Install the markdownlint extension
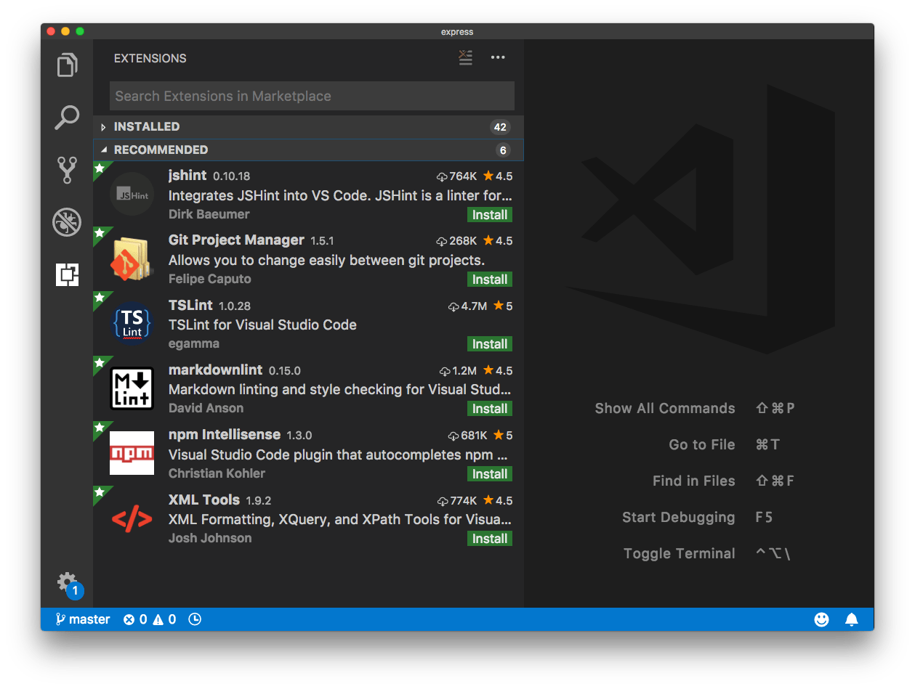Viewport: 915px width, 689px height. [x=490, y=409]
